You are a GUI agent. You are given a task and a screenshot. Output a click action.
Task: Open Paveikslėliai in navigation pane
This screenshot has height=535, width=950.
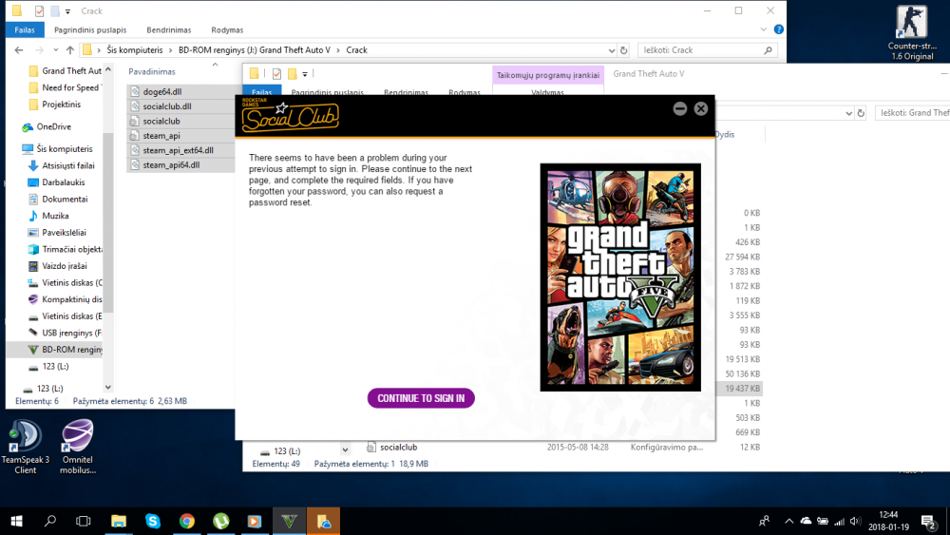64,233
